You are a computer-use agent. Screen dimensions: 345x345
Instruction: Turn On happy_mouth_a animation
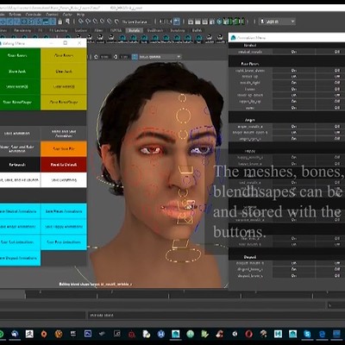[293, 157]
